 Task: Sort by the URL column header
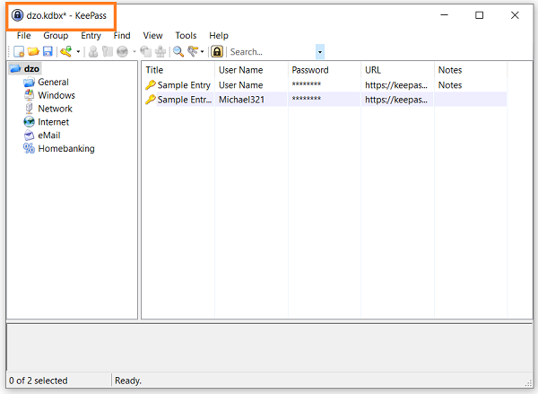(x=397, y=70)
